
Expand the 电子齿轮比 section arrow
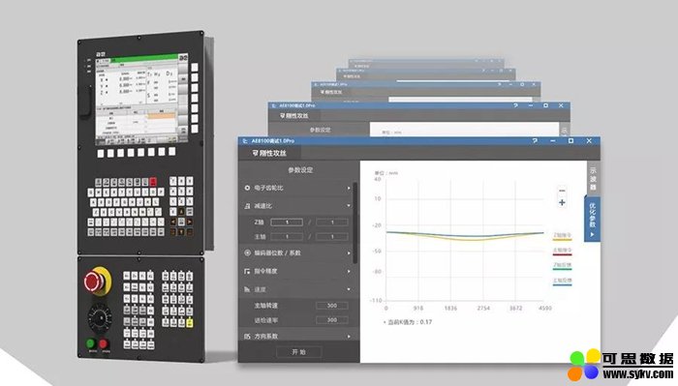(349, 188)
